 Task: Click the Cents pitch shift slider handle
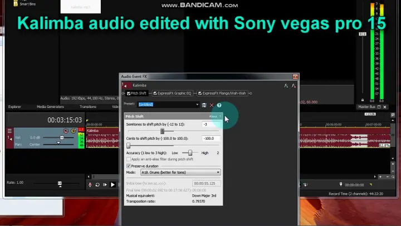tap(129, 145)
